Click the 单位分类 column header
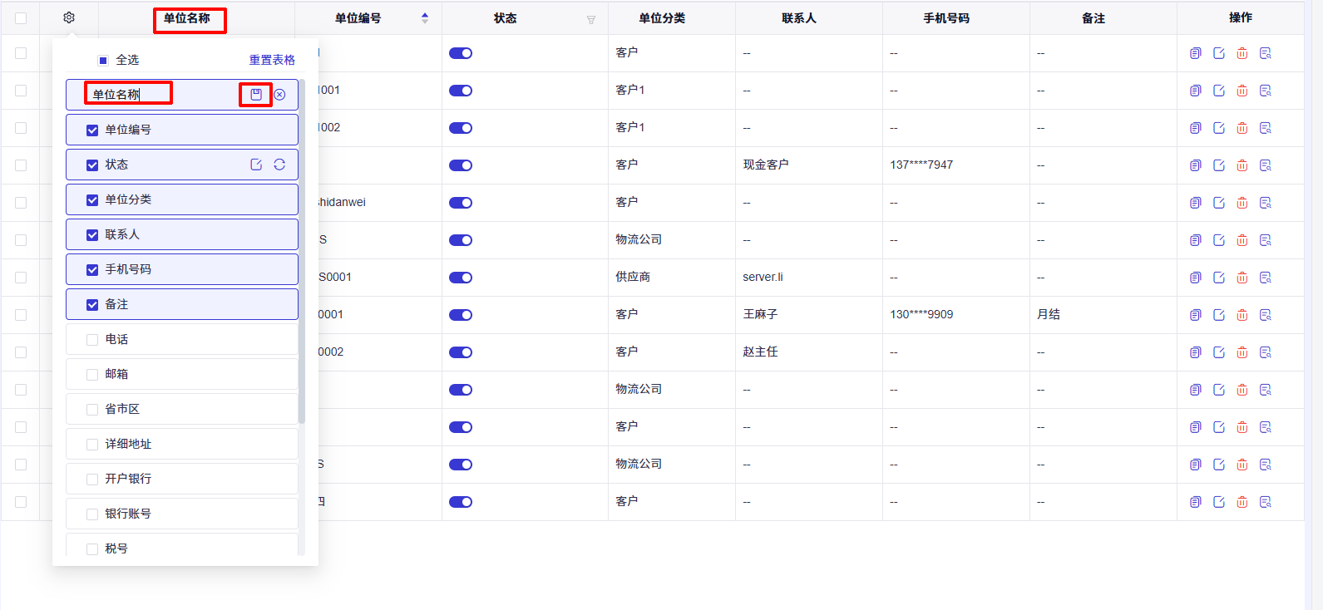Viewport: 1323px width, 610px height. [x=662, y=17]
